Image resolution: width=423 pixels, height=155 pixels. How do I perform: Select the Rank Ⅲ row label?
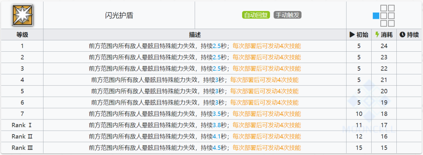22,148
